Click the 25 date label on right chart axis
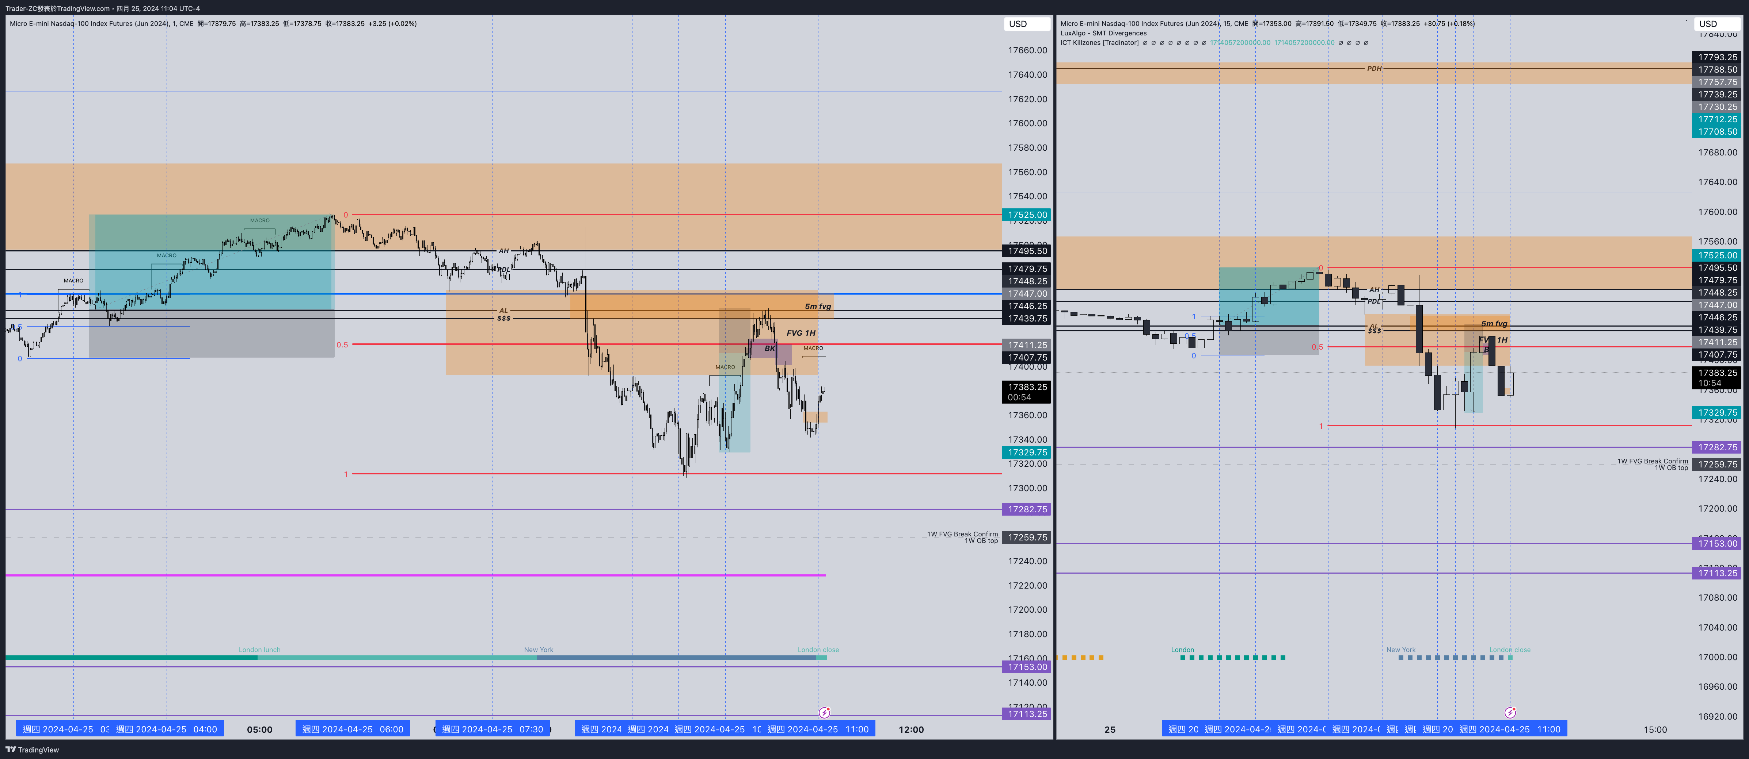 pos(1109,730)
